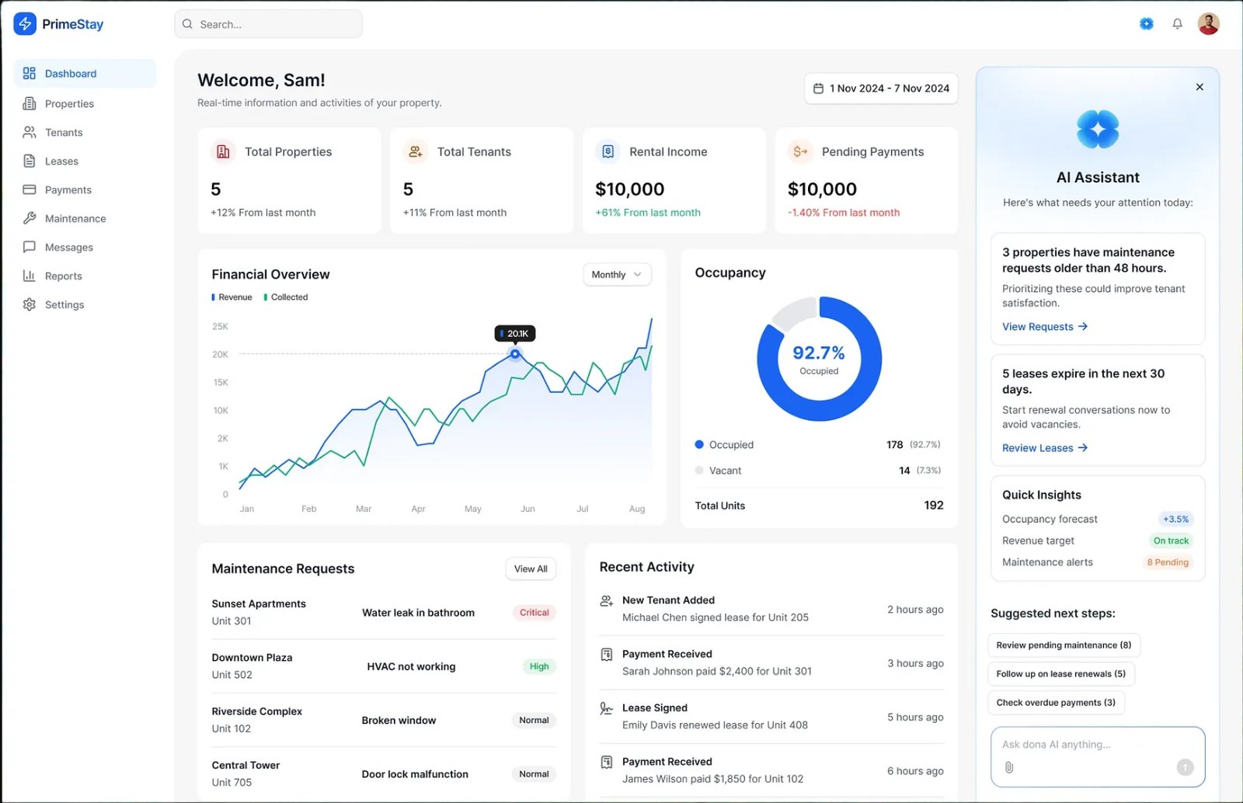Click the large AI Assistant sparkle logo
Image resolution: width=1243 pixels, height=803 pixels.
1098,129
